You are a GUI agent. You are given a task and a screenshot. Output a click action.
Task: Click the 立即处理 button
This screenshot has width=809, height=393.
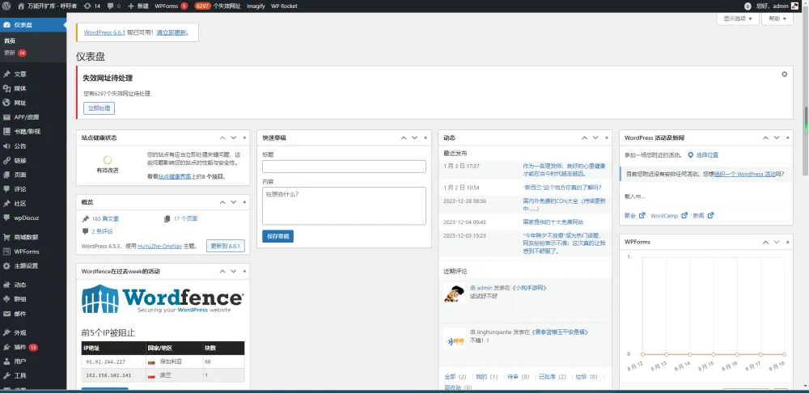[99, 108]
